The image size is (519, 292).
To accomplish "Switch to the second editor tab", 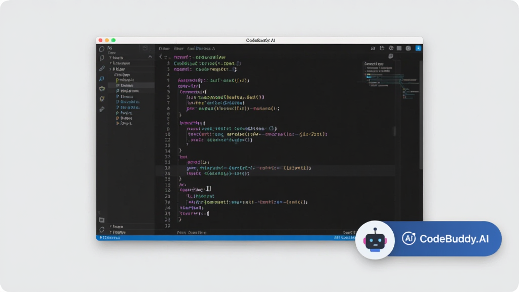I will point(178,48).
